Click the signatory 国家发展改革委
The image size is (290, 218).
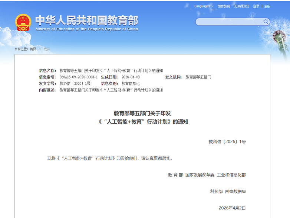point(200,175)
